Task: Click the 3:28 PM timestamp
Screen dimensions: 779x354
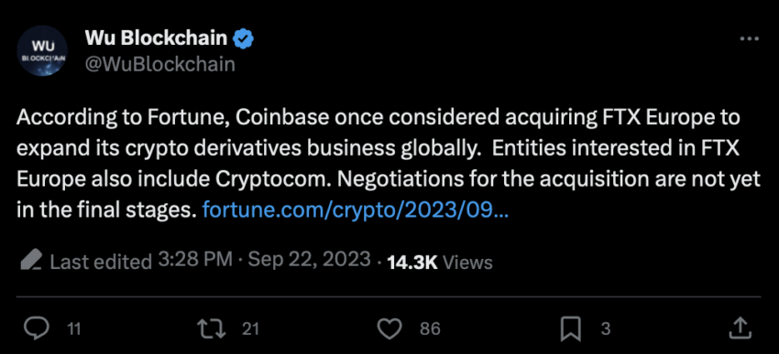Action: click(195, 259)
